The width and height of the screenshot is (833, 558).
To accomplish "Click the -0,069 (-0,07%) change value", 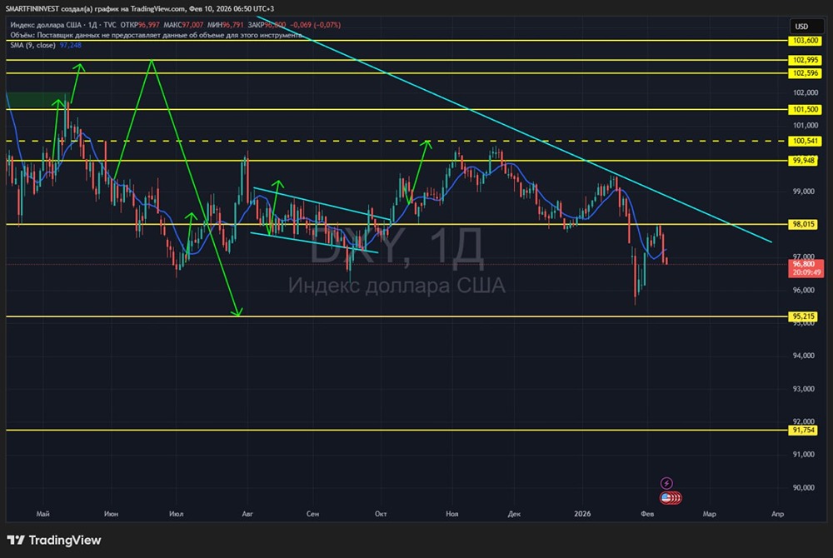I will 315,24.
